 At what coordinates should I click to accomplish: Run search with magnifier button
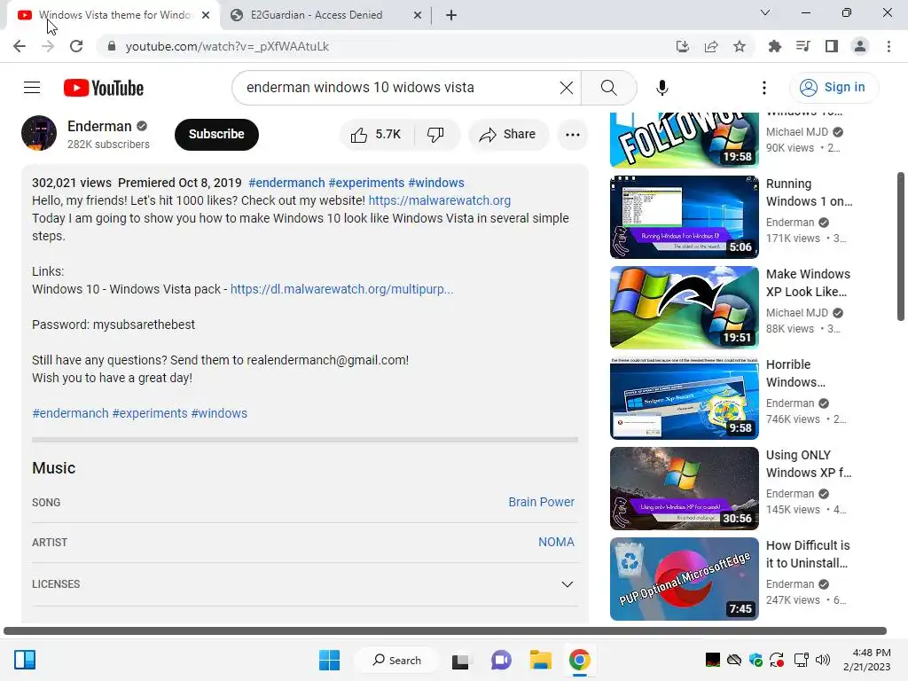pyautogui.click(x=608, y=88)
